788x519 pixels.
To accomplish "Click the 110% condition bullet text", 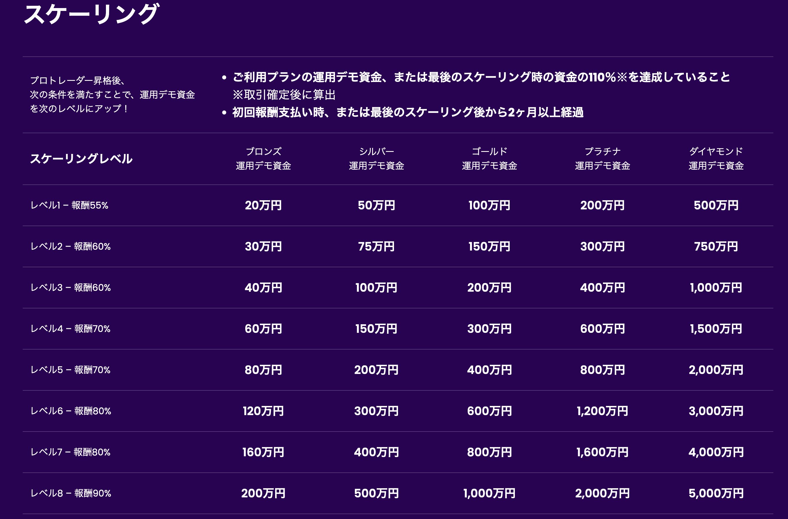I will pos(481,77).
